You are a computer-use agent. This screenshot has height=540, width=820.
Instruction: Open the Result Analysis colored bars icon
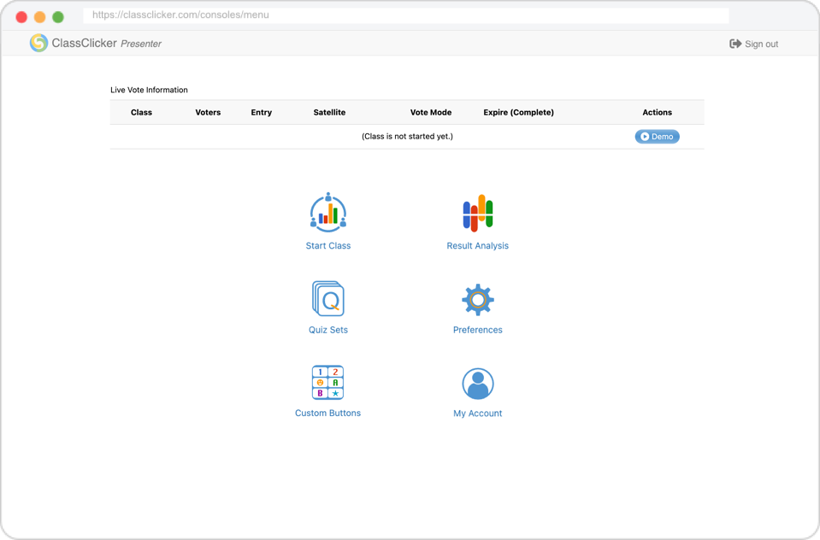pos(477,213)
